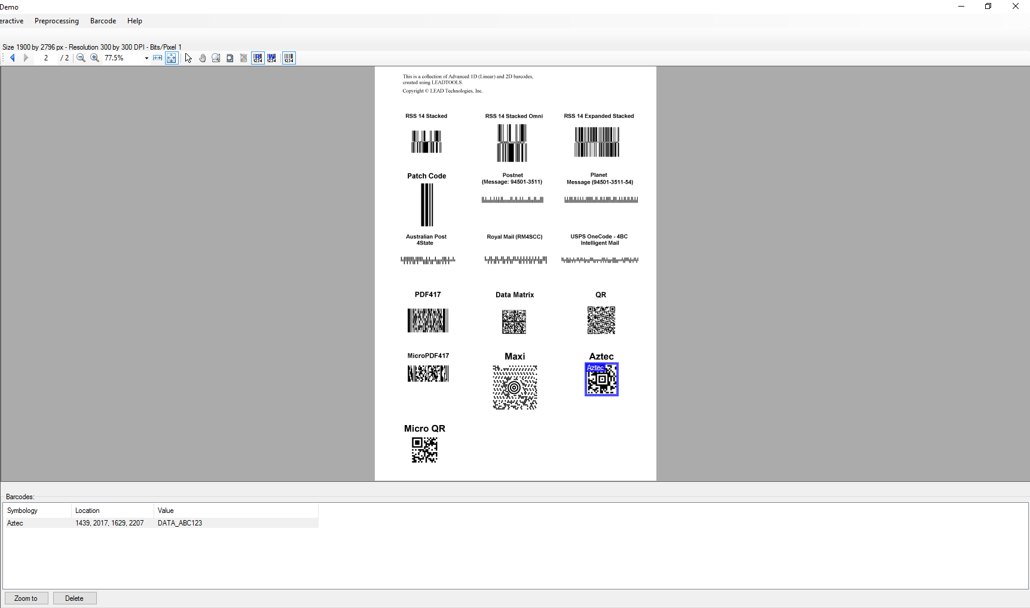Select the region of interest tool

click(230, 58)
